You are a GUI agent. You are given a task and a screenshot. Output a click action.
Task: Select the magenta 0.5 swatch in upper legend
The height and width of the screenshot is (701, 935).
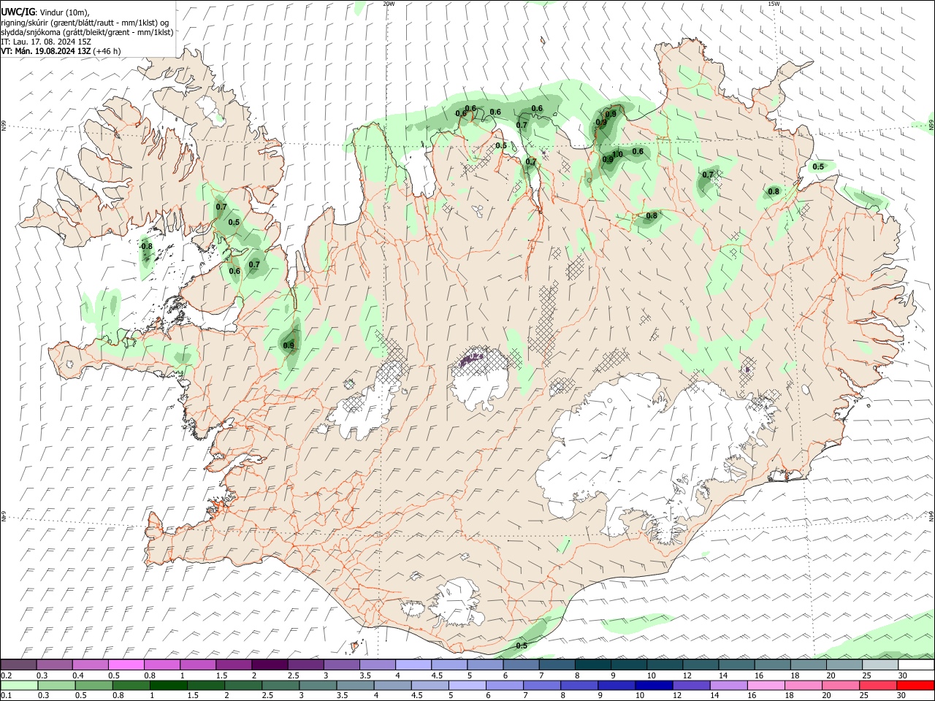(126, 664)
